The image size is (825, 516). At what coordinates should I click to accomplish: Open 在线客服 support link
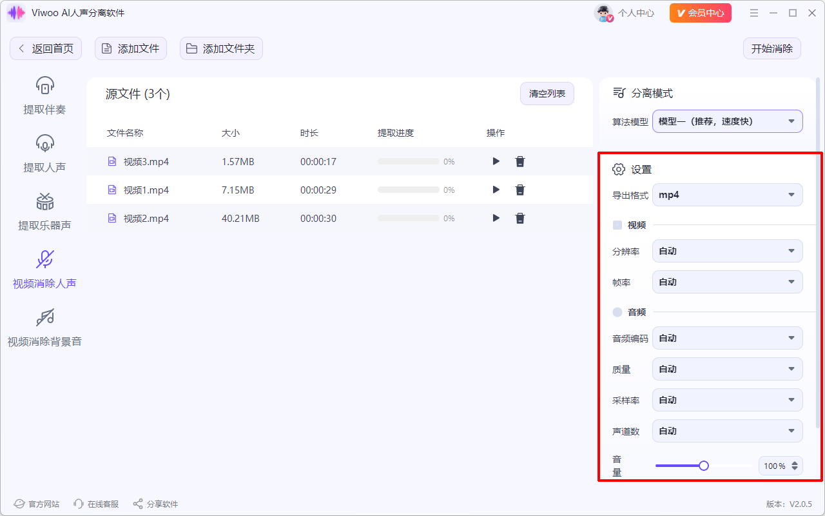tap(96, 504)
